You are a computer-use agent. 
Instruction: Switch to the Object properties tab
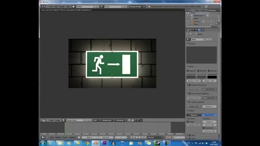tap(202, 30)
